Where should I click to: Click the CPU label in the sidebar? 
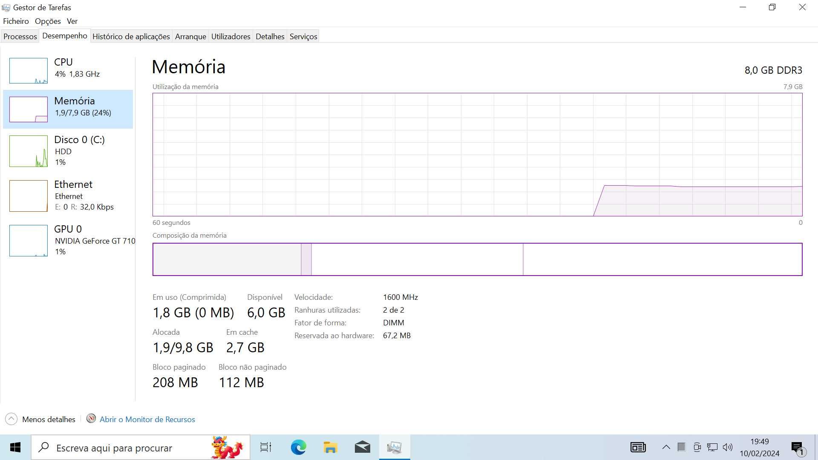63,62
